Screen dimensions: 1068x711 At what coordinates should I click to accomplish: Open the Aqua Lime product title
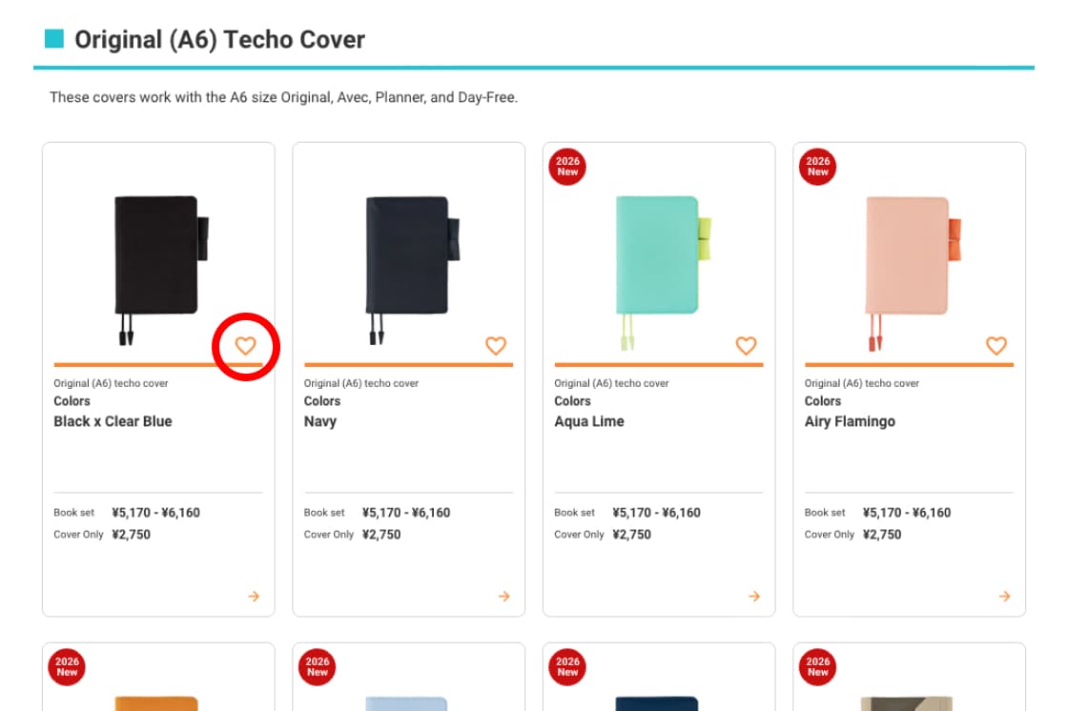tap(589, 421)
